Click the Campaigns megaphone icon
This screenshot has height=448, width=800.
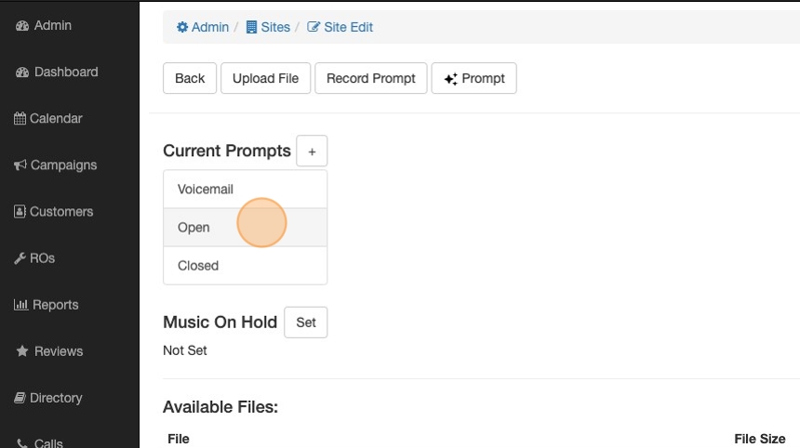[x=20, y=165]
